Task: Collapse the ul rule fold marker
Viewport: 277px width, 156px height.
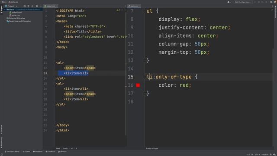Action: click(x=144, y=11)
